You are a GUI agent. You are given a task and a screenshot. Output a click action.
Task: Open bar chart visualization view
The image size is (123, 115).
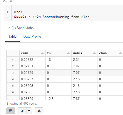click(22, 111)
